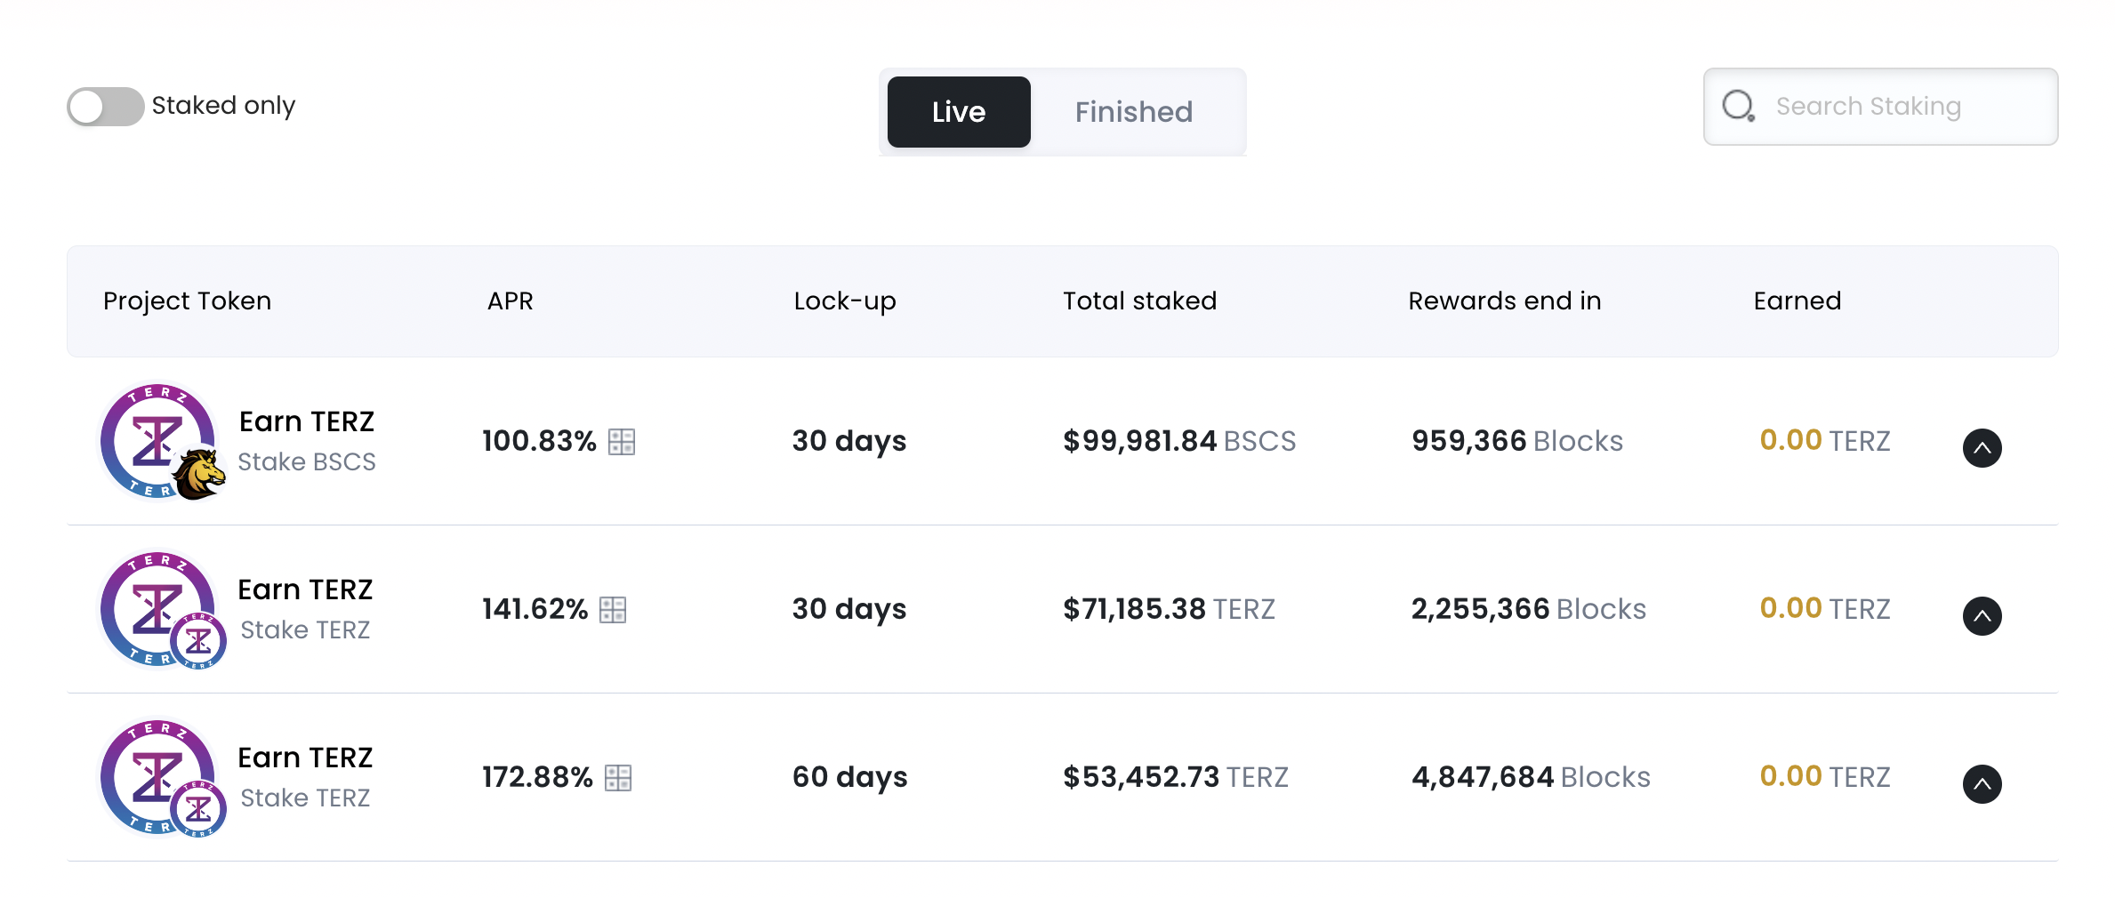Click the 172.88% APR value
Viewport: 2115px width, 898px height.
(x=538, y=777)
